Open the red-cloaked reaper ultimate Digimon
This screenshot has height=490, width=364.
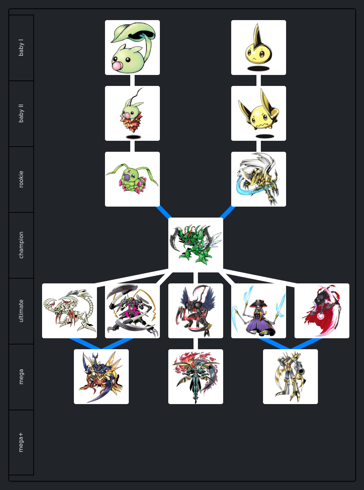[322, 311]
